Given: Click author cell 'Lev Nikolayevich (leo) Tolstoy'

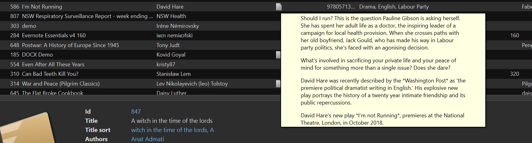Looking at the screenshot, I should 192,83.
